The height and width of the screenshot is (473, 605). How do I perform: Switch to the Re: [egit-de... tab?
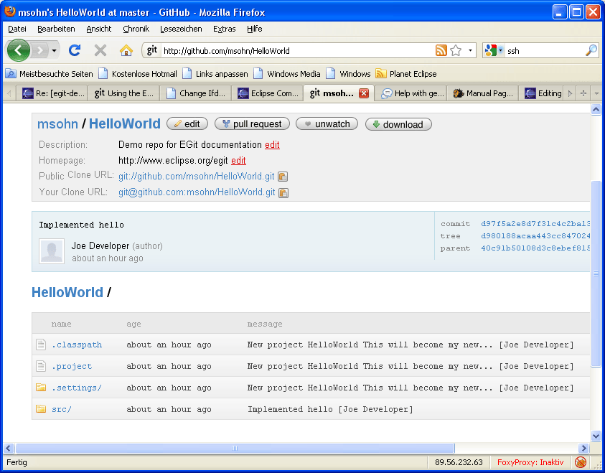pyautogui.click(x=53, y=93)
